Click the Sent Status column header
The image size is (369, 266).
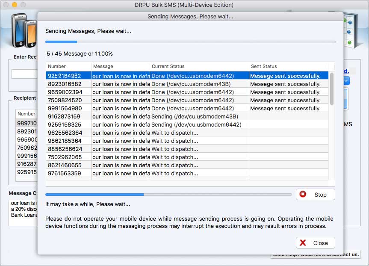pos(289,66)
